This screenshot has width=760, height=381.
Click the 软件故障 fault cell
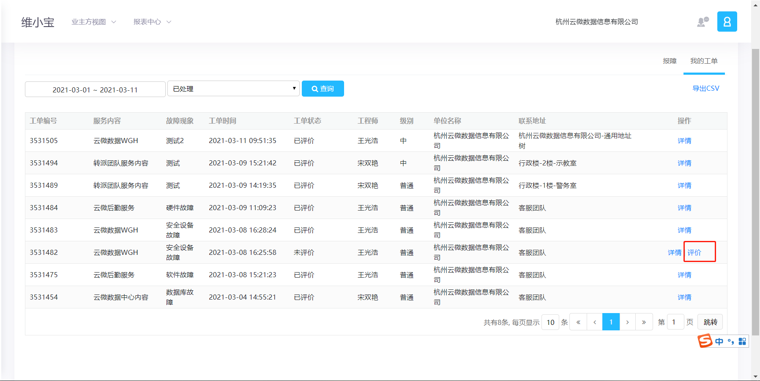click(x=180, y=275)
